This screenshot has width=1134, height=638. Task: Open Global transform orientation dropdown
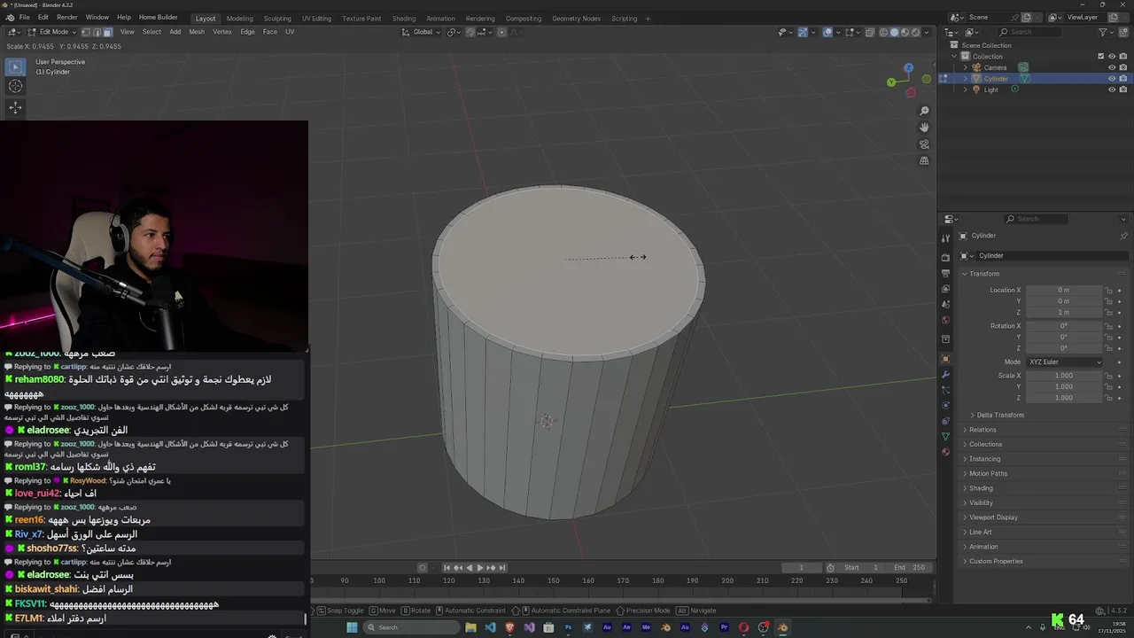click(422, 32)
